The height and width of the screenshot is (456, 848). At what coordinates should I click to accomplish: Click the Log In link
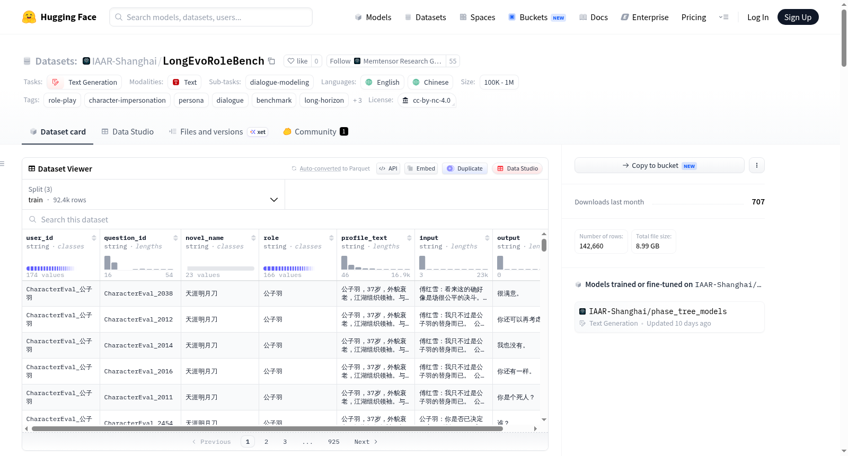click(758, 17)
